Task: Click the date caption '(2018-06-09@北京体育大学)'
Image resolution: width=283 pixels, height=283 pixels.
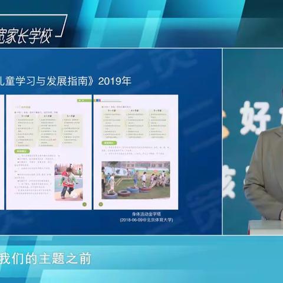Action: pyautogui.click(x=146, y=220)
